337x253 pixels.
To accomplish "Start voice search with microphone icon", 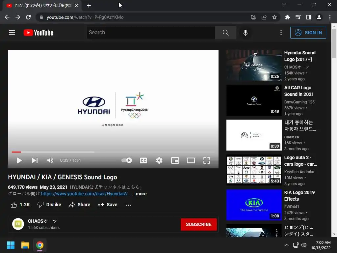I will [x=246, y=33].
